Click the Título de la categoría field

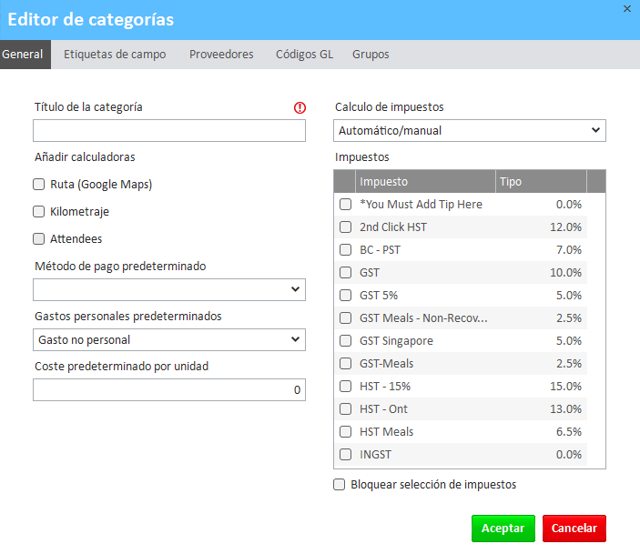(x=169, y=131)
